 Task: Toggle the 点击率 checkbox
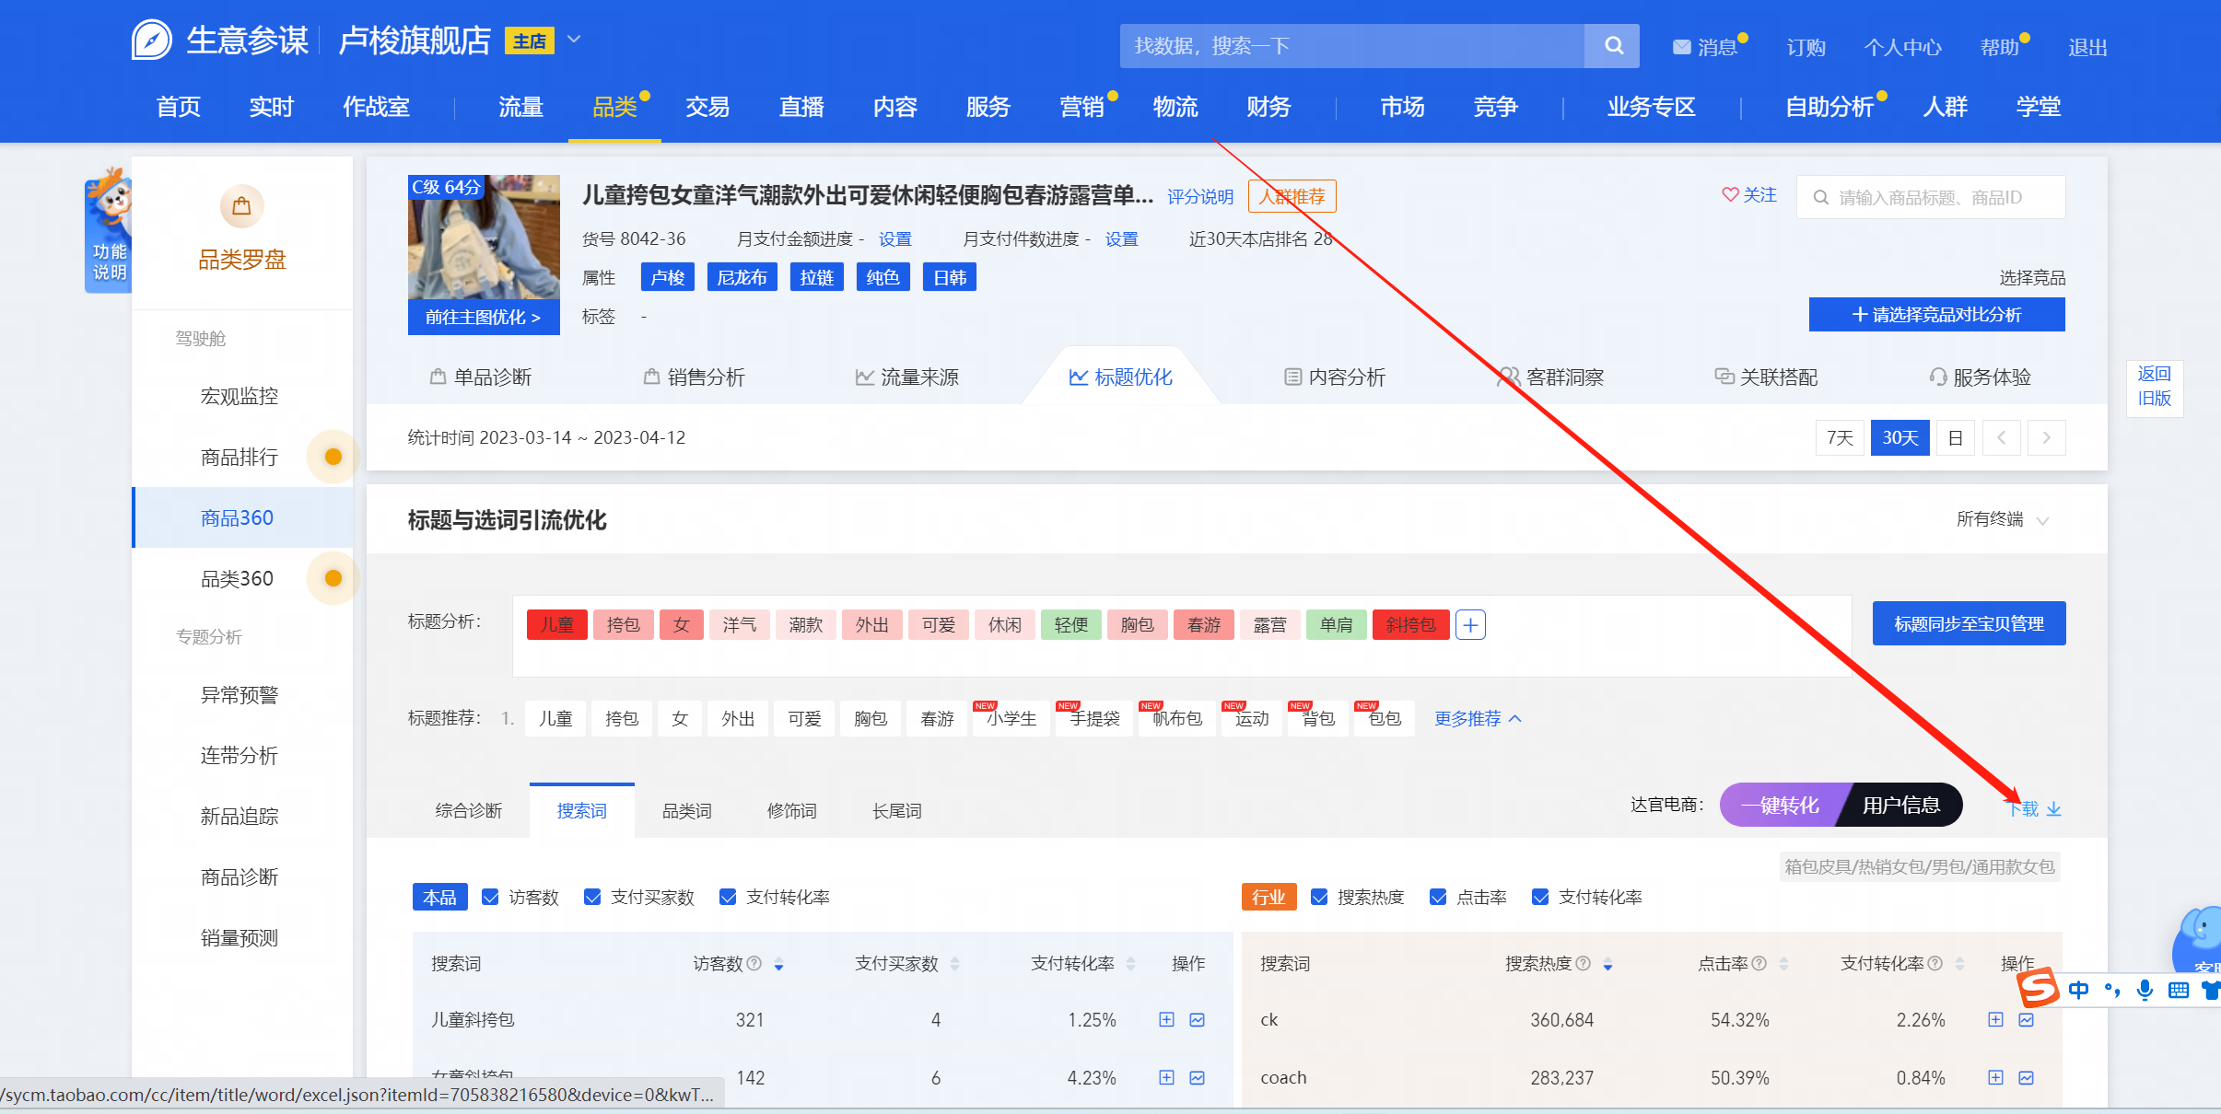[1438, 897]
